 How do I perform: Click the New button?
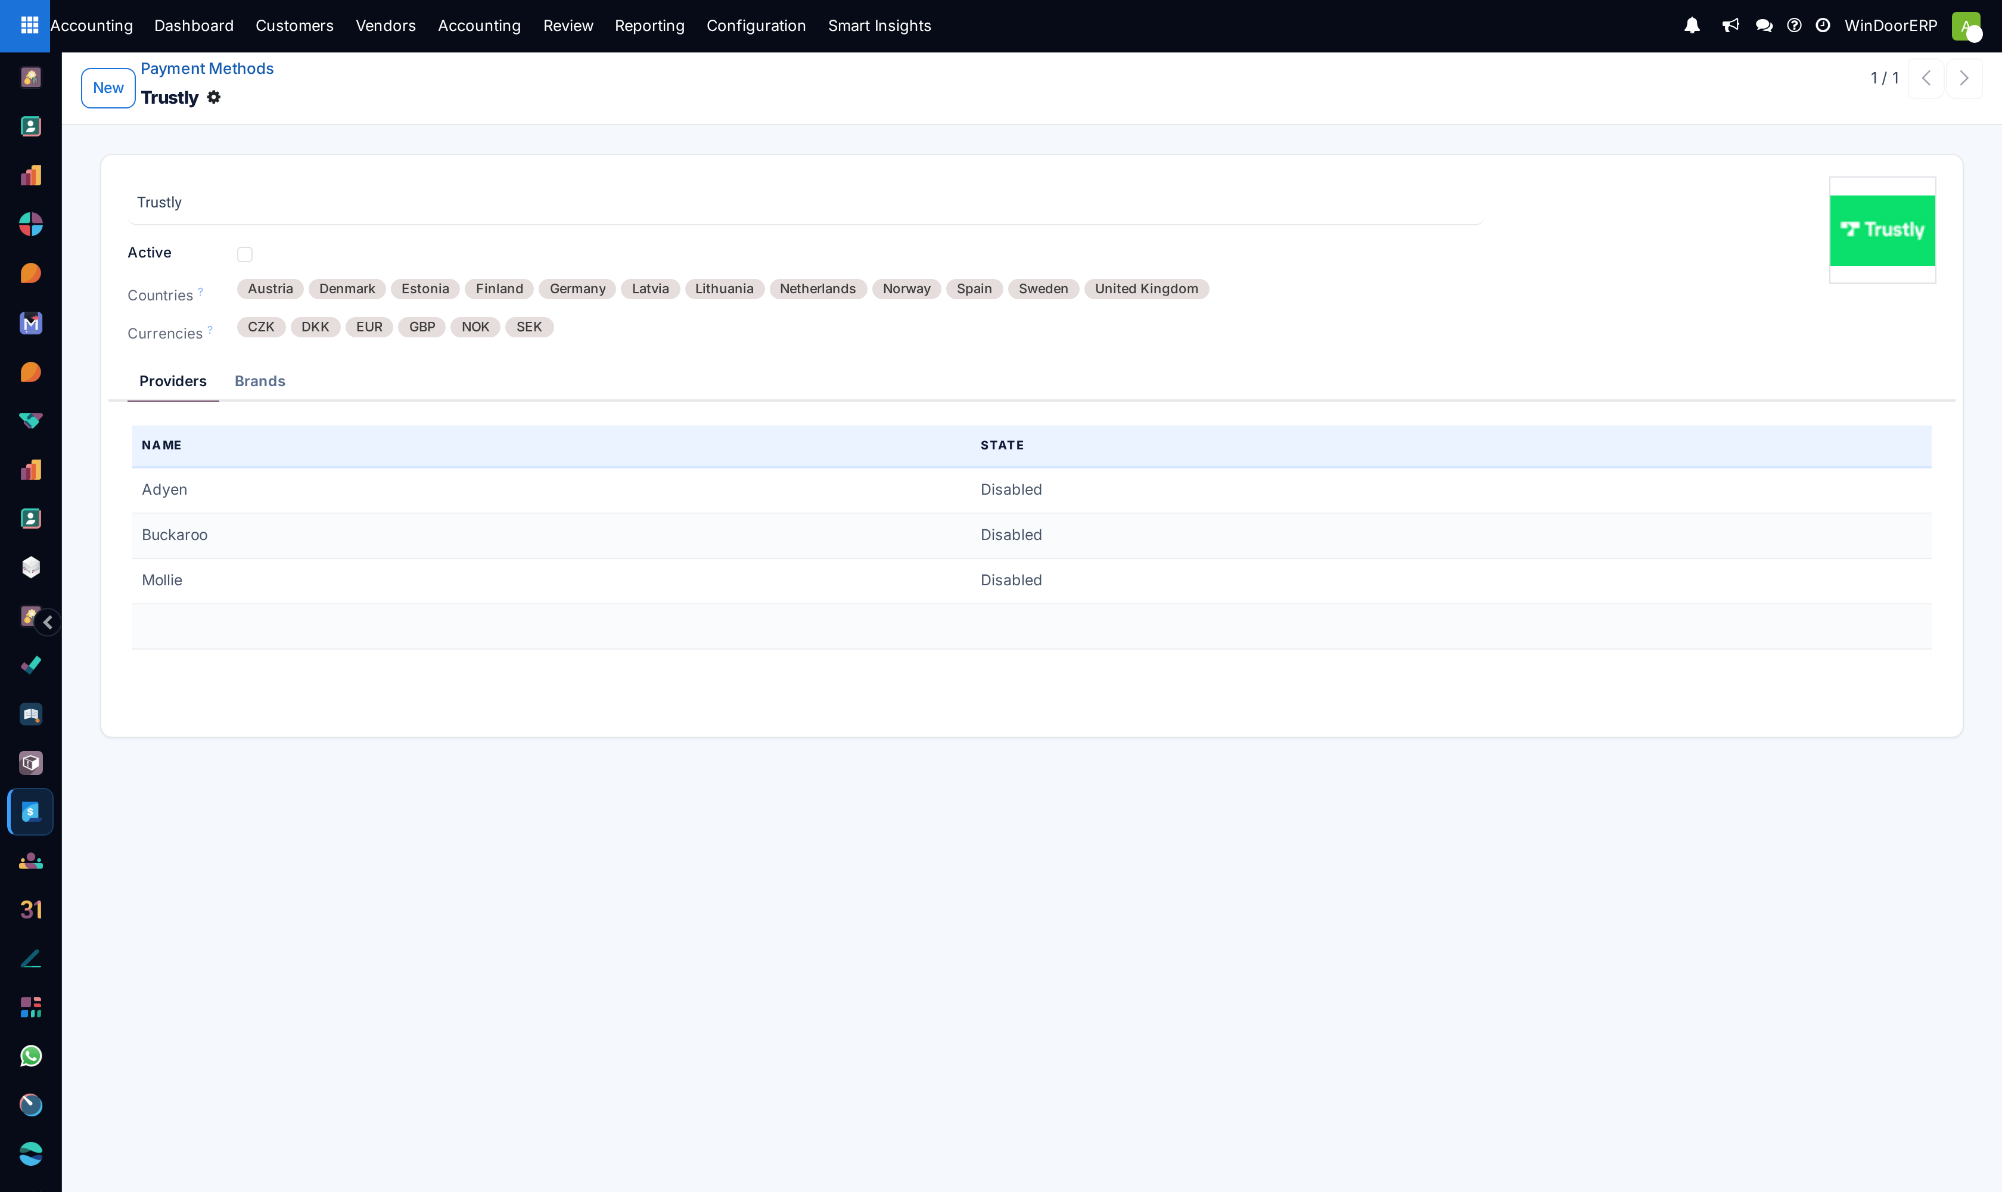click(x=108, y=88)
